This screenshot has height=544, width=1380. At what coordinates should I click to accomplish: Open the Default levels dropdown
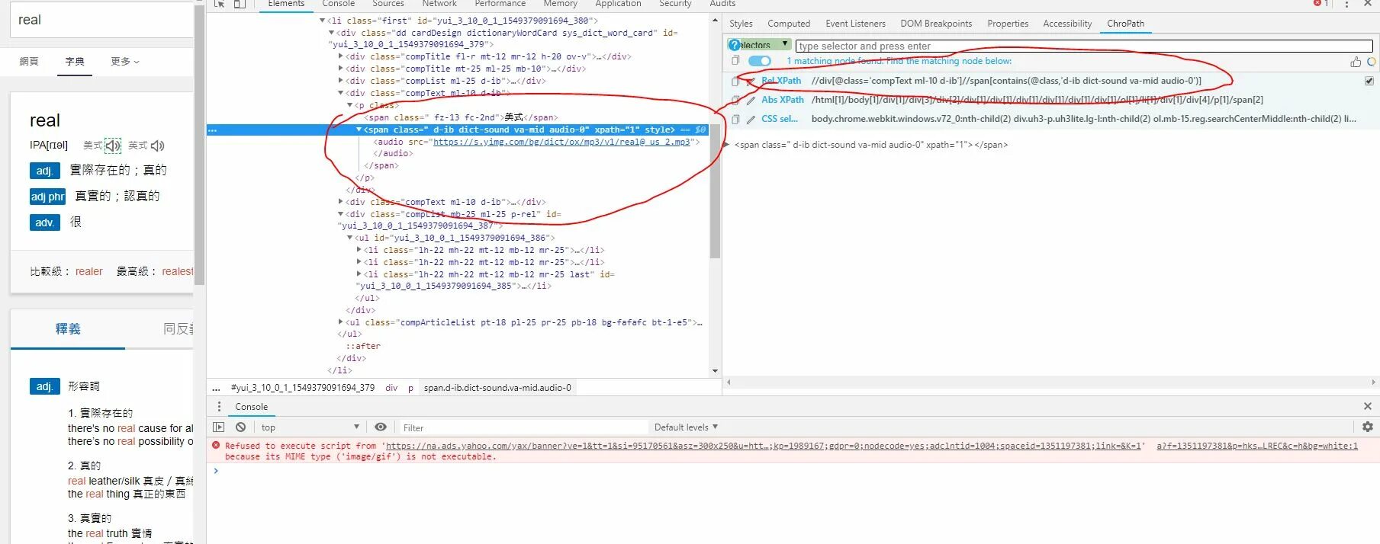(x=687, y=427)
